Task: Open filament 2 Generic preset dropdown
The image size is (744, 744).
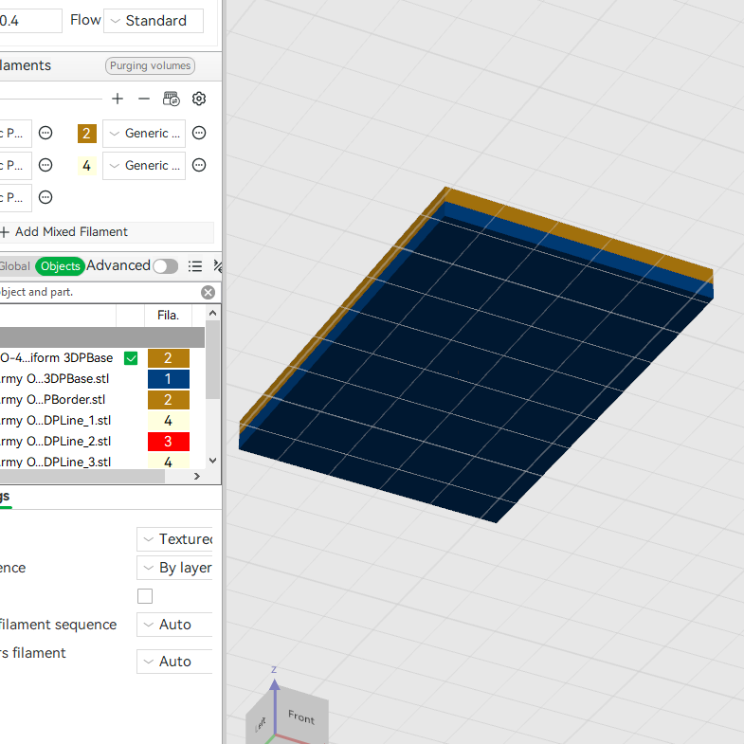Action: (144, 134)
